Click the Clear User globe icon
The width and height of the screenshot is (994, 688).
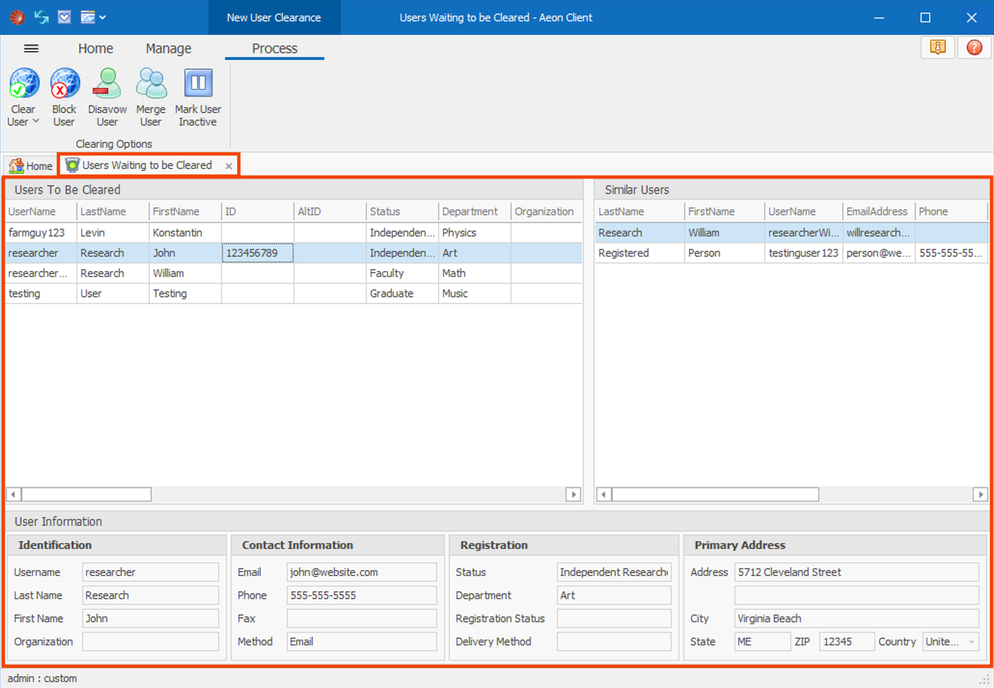pos(24,83)
